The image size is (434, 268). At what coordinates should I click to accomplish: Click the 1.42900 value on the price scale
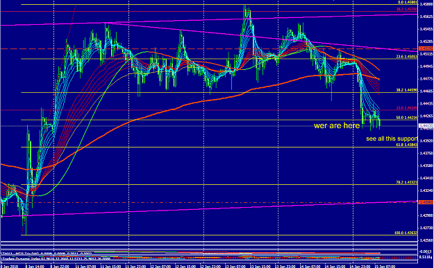coord(426,215)
